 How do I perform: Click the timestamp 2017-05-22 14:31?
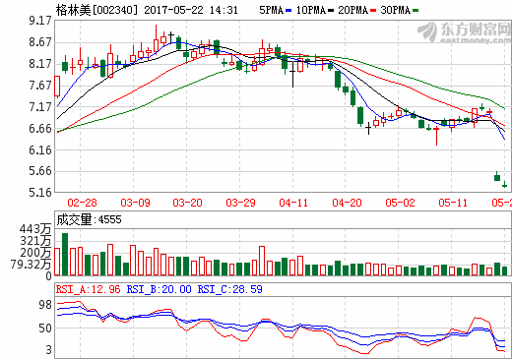[x=191, y=10]
